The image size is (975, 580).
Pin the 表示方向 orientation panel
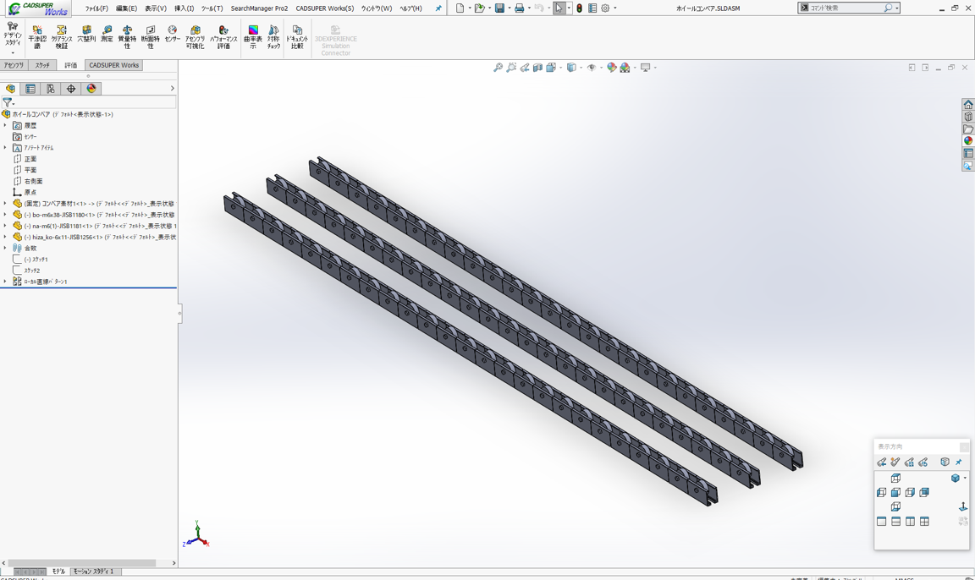[x=959, y=462]
